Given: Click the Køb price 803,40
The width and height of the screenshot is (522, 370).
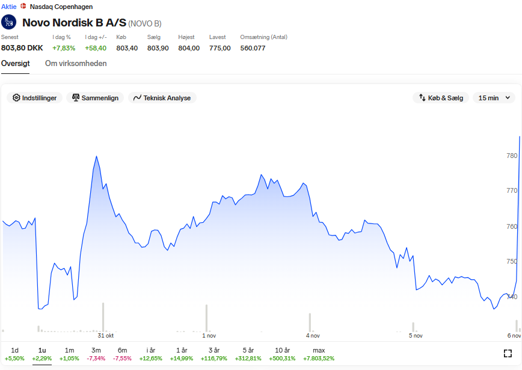Looking at the screenshot, I should [127, 48].
